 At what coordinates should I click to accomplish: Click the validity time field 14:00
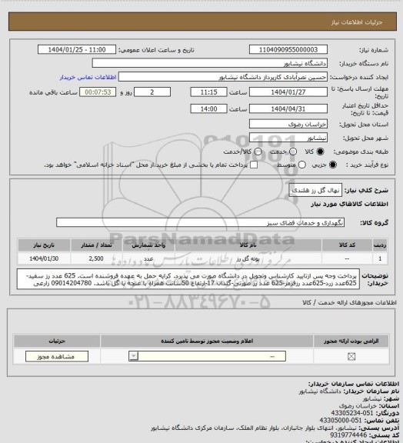point(209,108)
